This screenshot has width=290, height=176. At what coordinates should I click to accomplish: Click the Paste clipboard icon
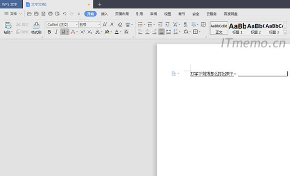pos(8,26)
